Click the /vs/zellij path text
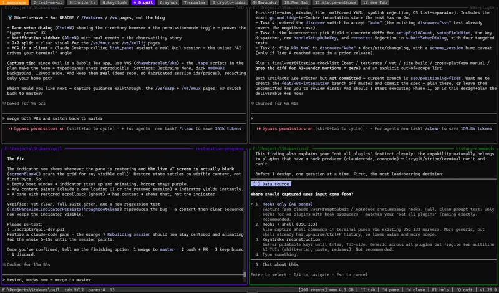The width and height of the screenshot is (499, 293). 132,43
